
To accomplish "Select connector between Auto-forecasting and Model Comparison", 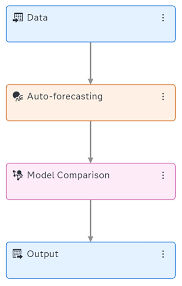I will tap(90, 139).
